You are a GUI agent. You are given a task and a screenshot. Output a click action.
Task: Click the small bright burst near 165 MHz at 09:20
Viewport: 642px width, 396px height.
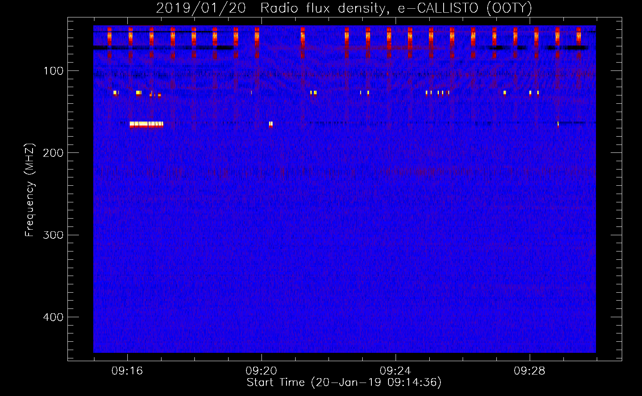tap(271, 124)
